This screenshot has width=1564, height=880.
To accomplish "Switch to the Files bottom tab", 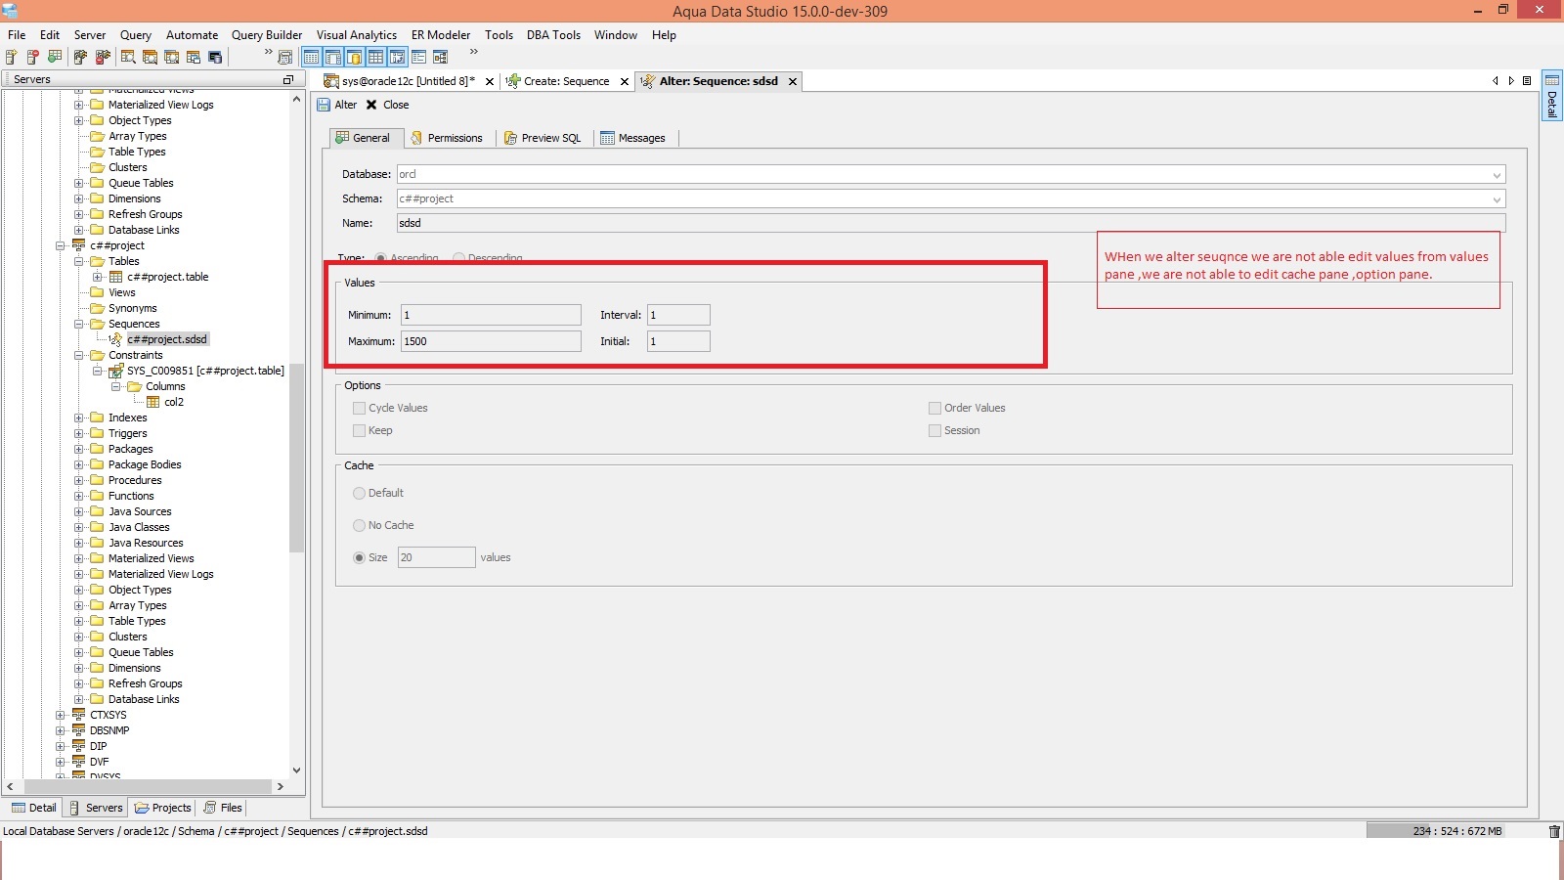I will pos(223,808).
